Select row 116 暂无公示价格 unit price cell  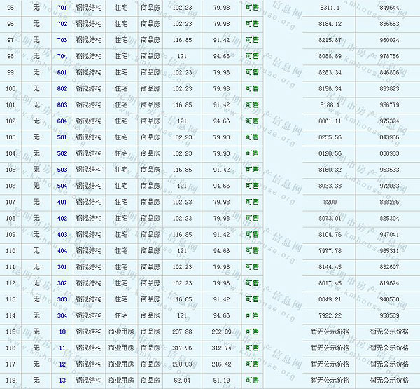[x=330, y=348]
